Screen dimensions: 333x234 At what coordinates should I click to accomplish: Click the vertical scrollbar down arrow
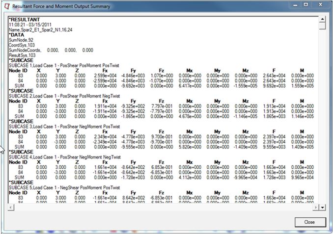[322, 208]
